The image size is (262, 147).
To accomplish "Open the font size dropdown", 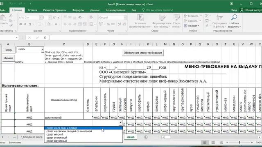I will pos(50,18).
